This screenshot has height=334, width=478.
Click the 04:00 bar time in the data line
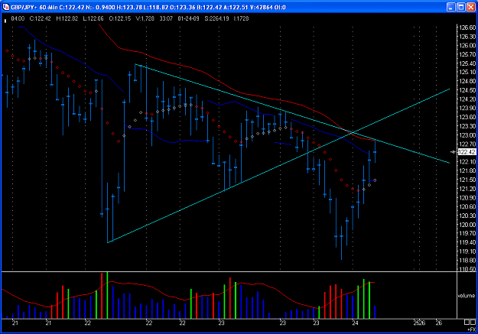point(18,18)
